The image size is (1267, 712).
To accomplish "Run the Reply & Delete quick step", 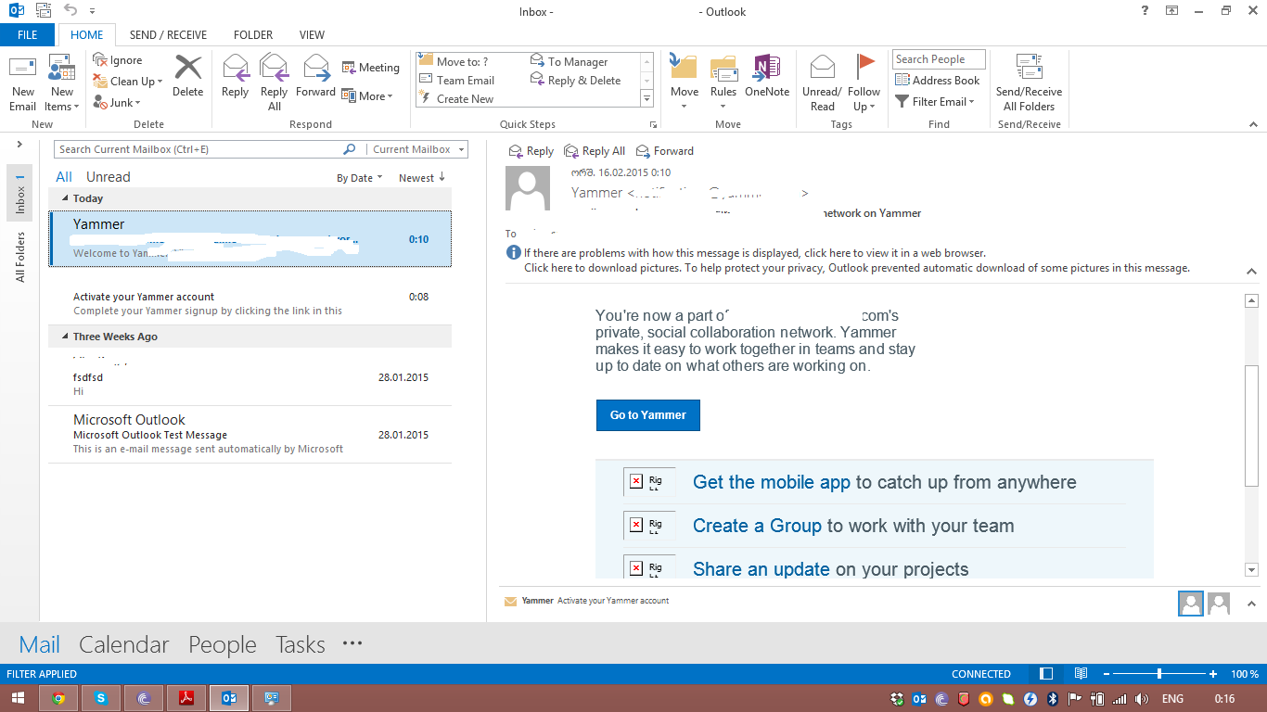I will 576,81.
